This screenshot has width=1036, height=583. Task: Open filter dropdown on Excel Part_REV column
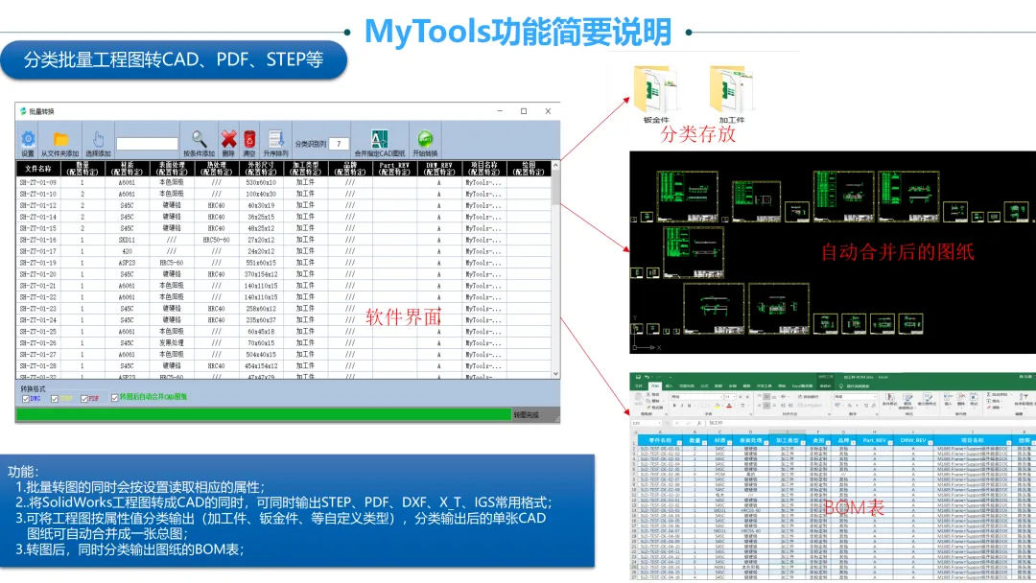[x=890, y=442]
